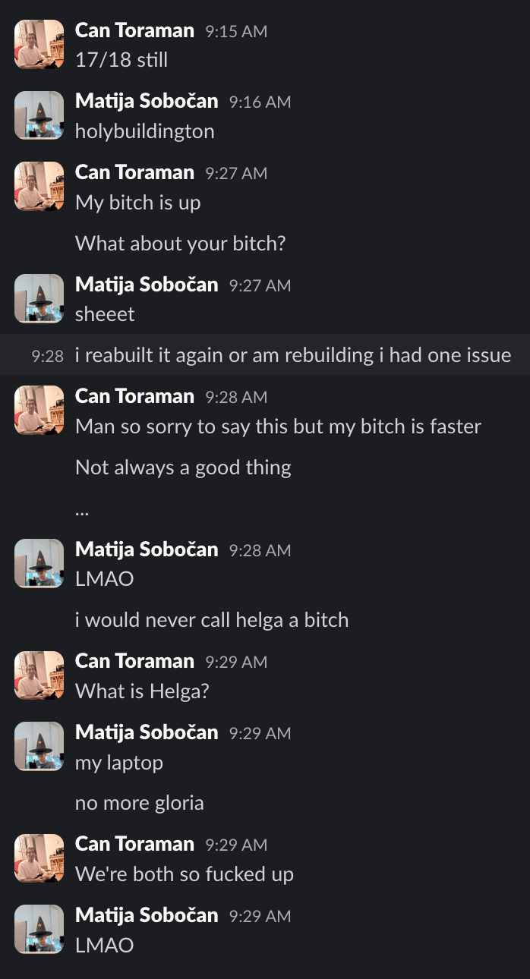Screen dimensions: 530x979
Task: Click the message "i would never call helga a bitch"
Action: 211,619
